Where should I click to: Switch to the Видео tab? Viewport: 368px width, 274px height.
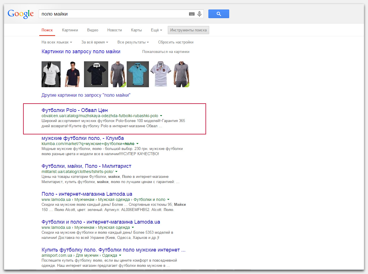pos(93,30)
